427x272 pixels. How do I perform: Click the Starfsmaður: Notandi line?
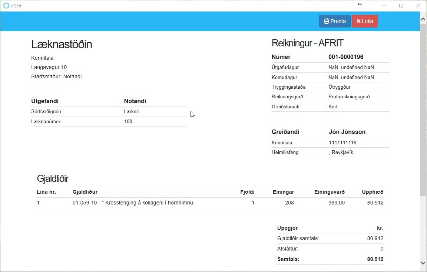click(x=56, y=76)
